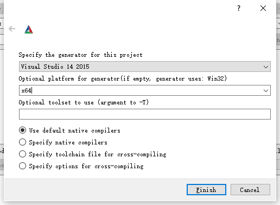This screenshot has height=205, width=280.
Task: Click the Finish button
Action: click(x=206, y=190)
